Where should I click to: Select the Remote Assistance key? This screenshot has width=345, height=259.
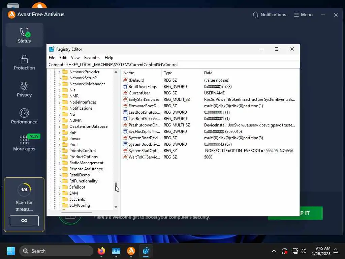[x=86, y=169]
